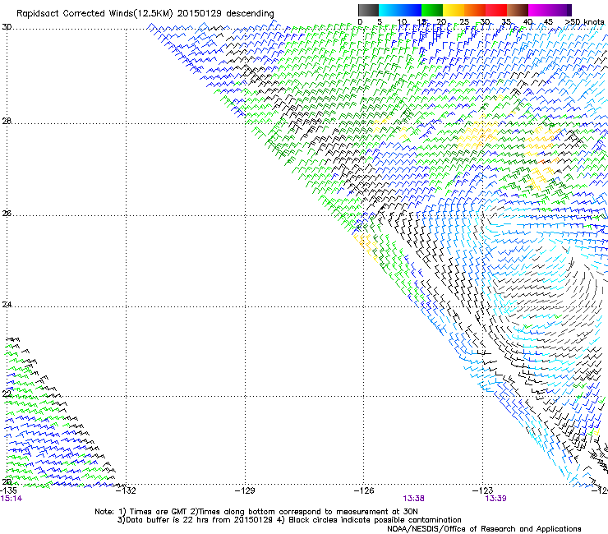The image size is (608, 534).
Task: Click the purple 13:38 time label
Action: click(x=413, y=499)
